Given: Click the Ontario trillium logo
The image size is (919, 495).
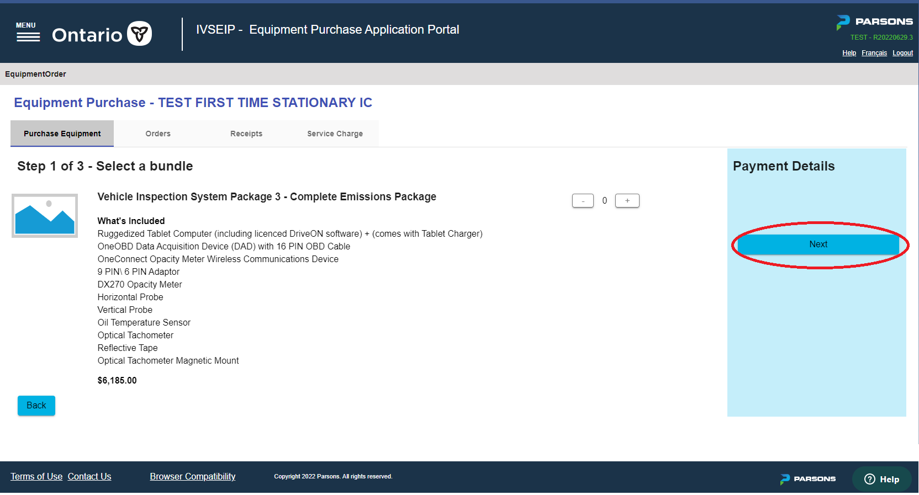Looking at the screenshot, I should pos(139,34).
